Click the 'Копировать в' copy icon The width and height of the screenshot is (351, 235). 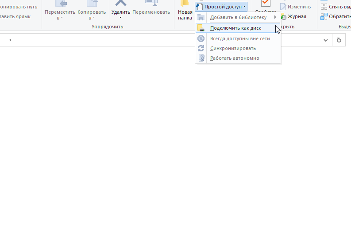93,3
